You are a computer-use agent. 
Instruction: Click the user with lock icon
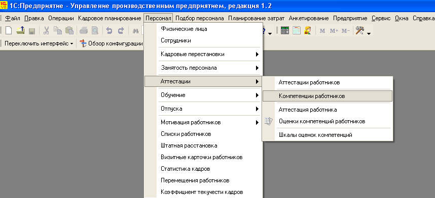[308, 30]
